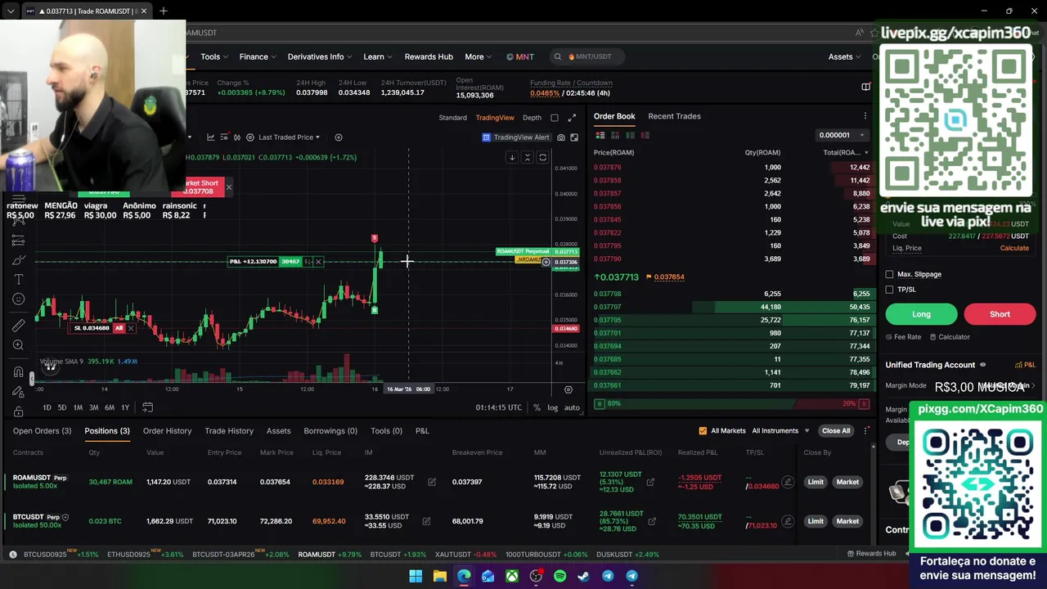Close the Market Short order label
The image size is (1047, 589).
(x=229, y=187)
